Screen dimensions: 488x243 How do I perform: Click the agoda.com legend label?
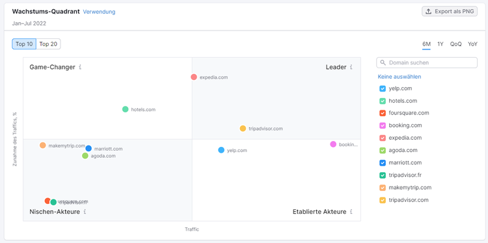403,150
